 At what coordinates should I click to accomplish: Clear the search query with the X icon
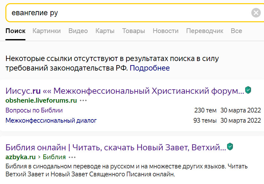(x=256, y=13)
